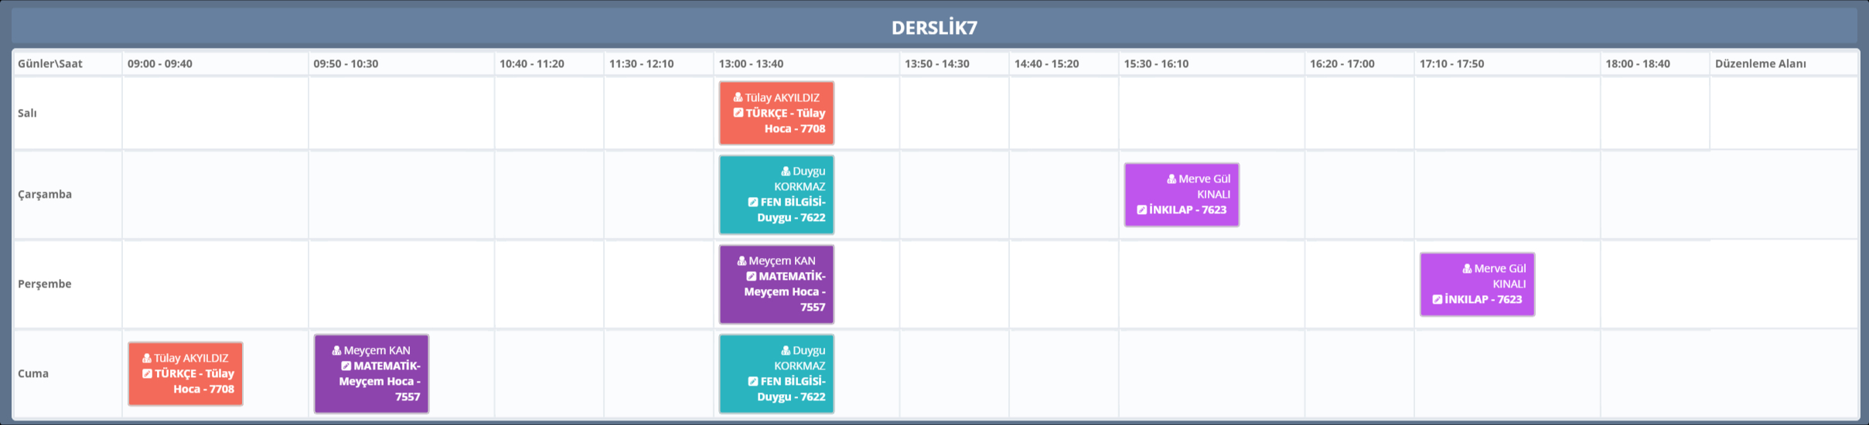Click edit icon on Cuma TÜRKÇE card
This screenshot has height=425, width=1869.
coord(147,374)
